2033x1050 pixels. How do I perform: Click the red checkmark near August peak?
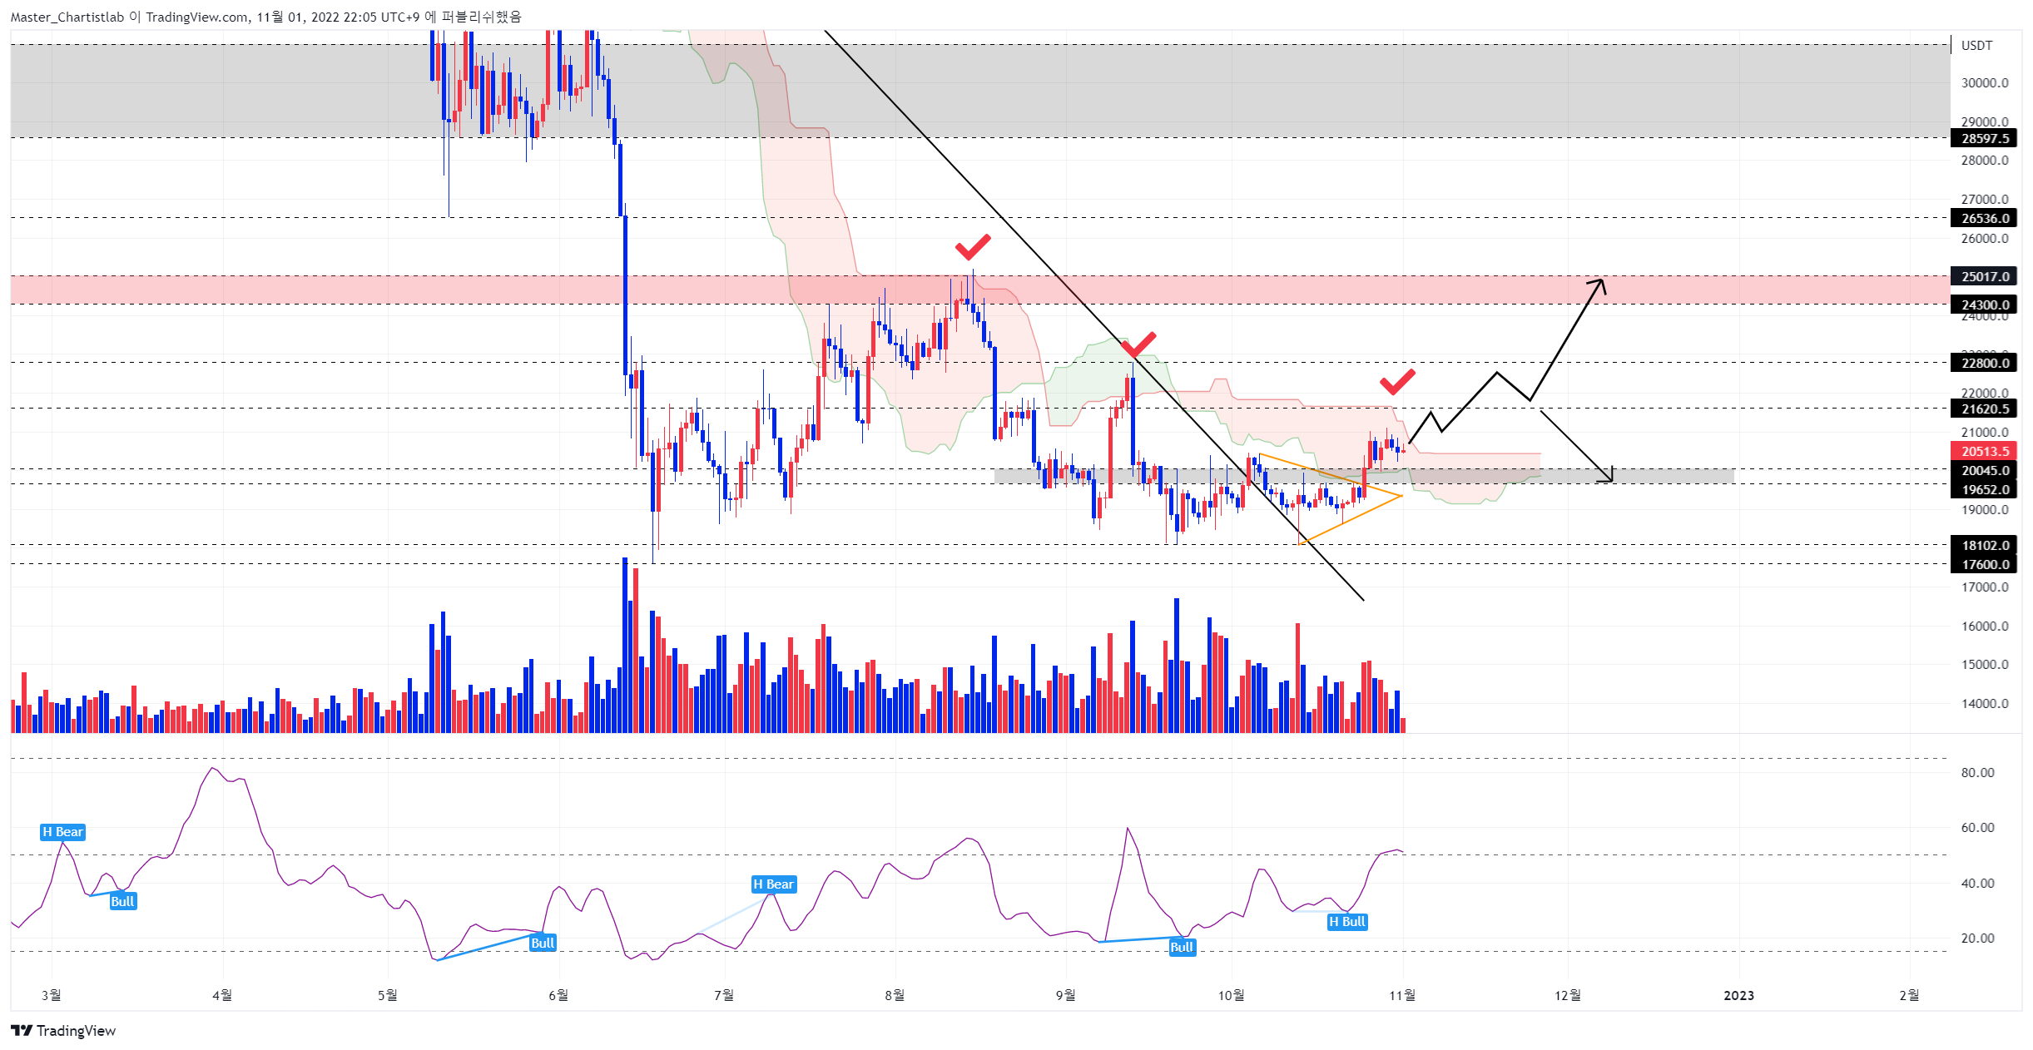[x=973, y=246]
